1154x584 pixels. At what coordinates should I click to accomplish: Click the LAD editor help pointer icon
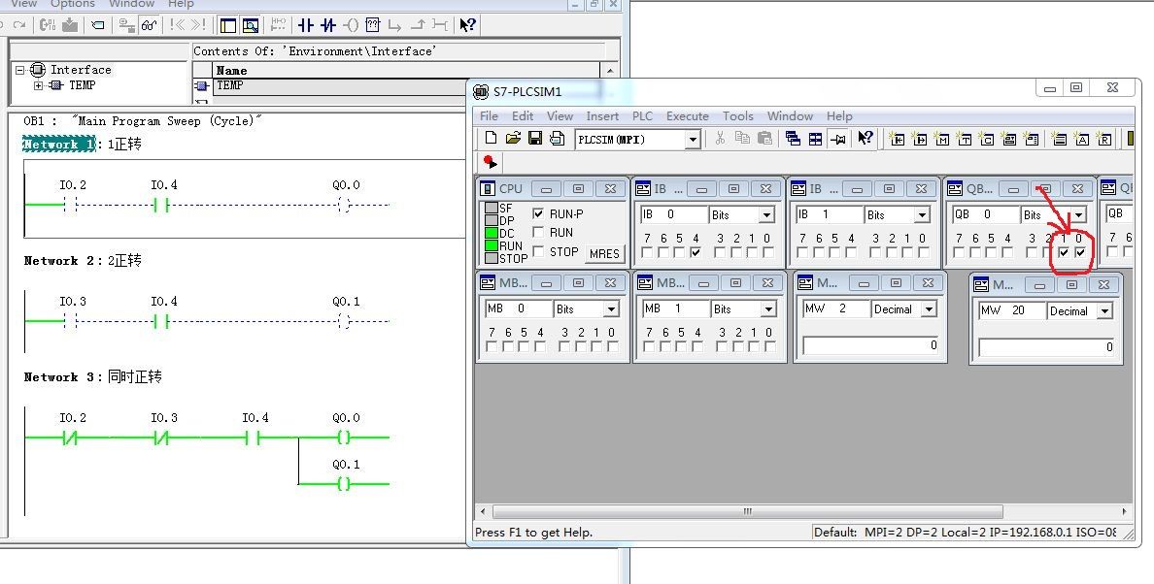467,25
